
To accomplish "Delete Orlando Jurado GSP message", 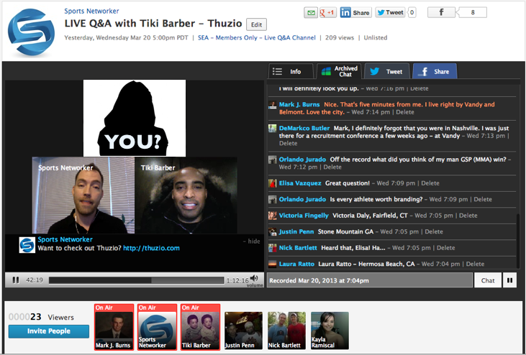I will pos(332,167).
